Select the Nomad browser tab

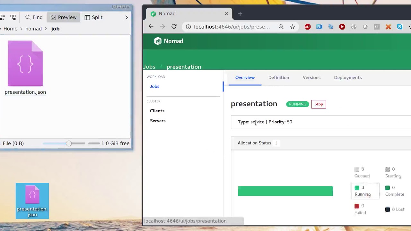pyautogui.click(x=189, y=14)
